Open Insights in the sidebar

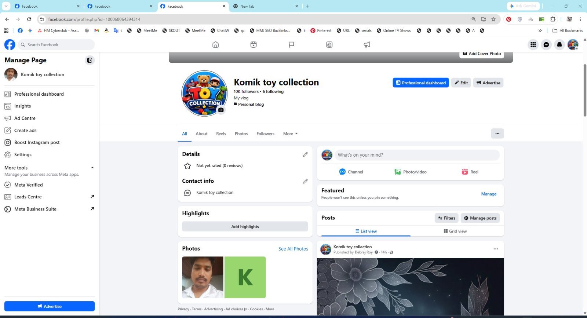click(49, 106)
